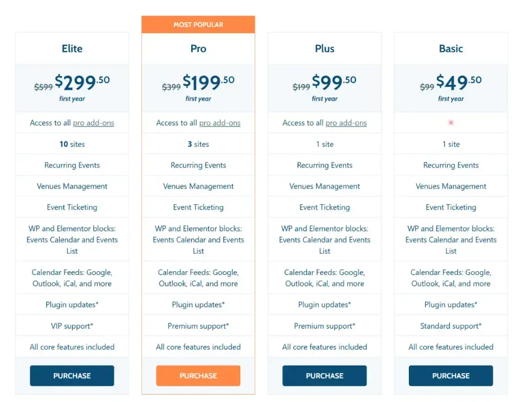
Task: Click the orange Purchase button for Pro
Action: tap(198, 376)
